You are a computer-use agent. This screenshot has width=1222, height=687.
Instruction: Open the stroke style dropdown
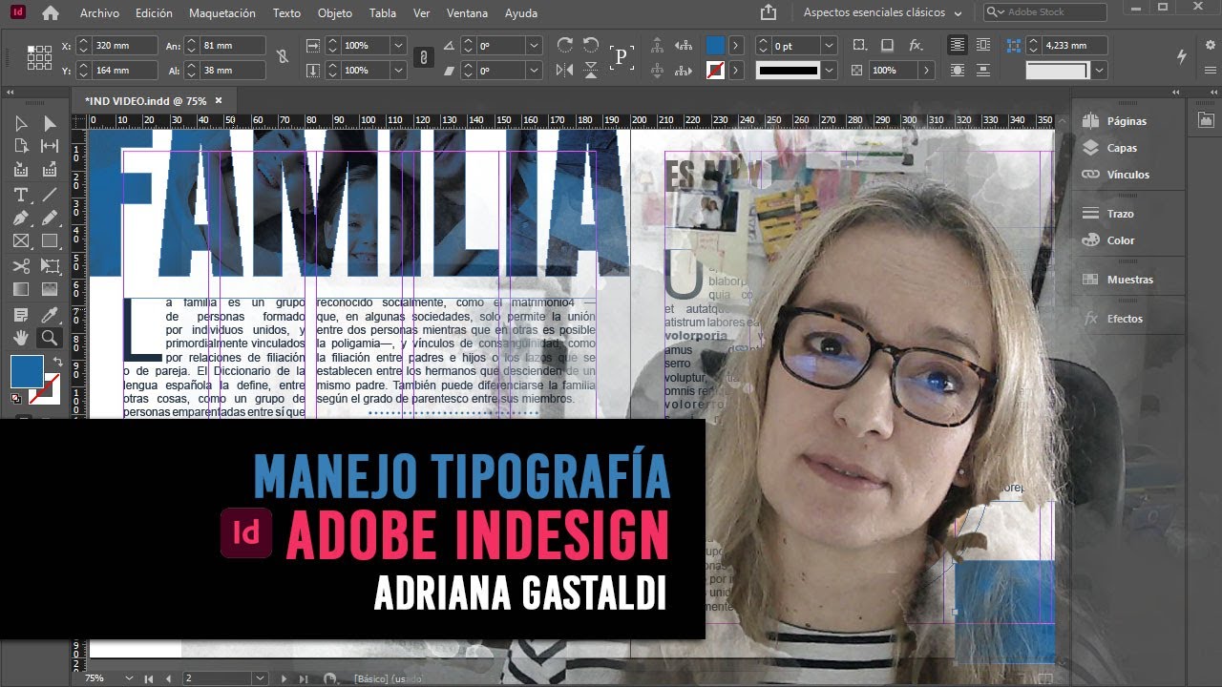click(830, 71)
